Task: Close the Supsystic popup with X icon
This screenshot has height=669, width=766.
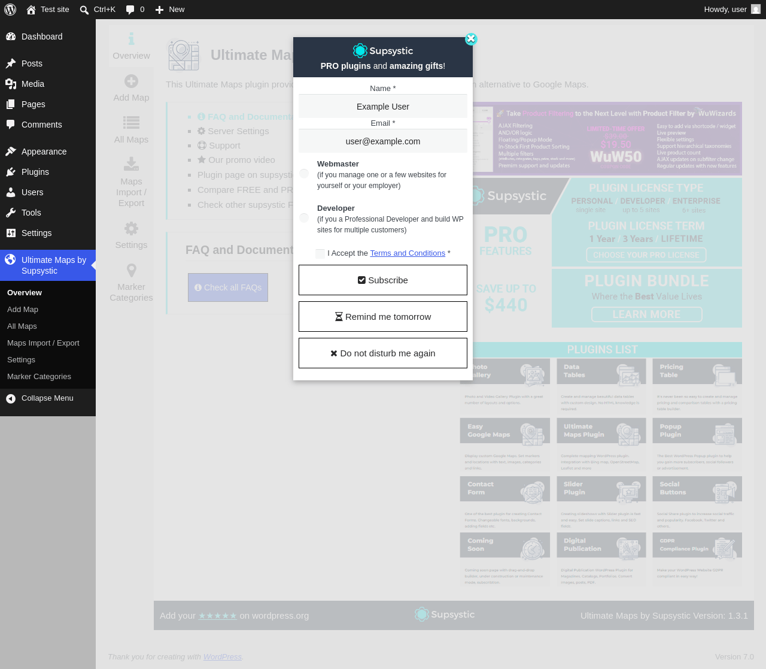Action: click(x=471, y=39)
